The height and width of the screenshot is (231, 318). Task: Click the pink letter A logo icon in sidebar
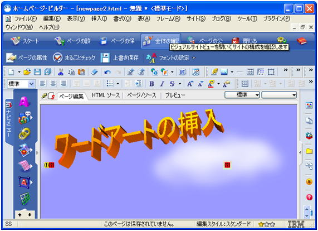tap(25, 102)
